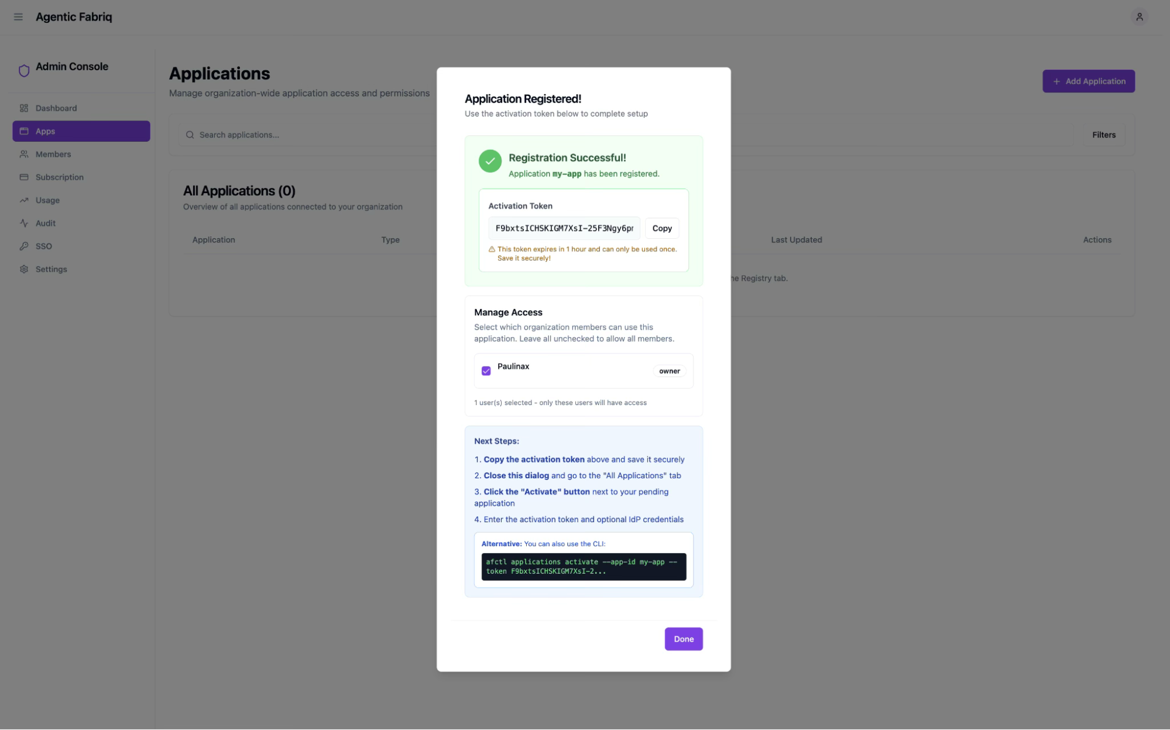
Task: Open the Filters dropdown
Action: coord(1103,135)
